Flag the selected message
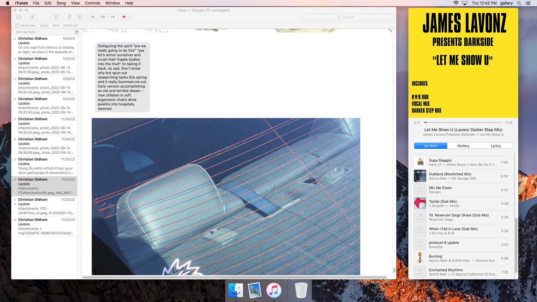This screenshot has height=302, width=537. pyautogui.click(x=124, y=17)
